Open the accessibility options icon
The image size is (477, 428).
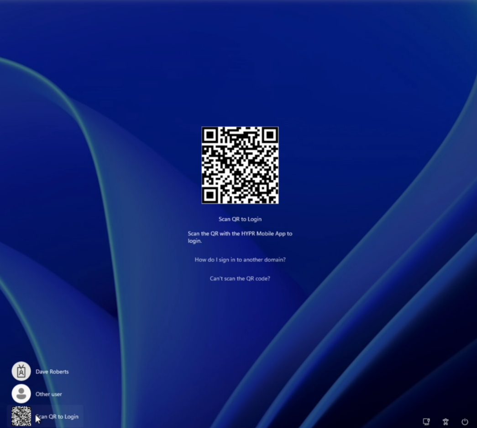click(x=446, y=422)
